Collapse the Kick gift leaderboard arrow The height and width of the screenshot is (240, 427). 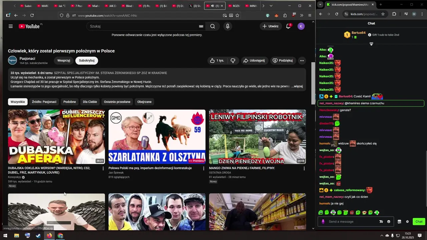pyautogui.click(x=371, y=44)
